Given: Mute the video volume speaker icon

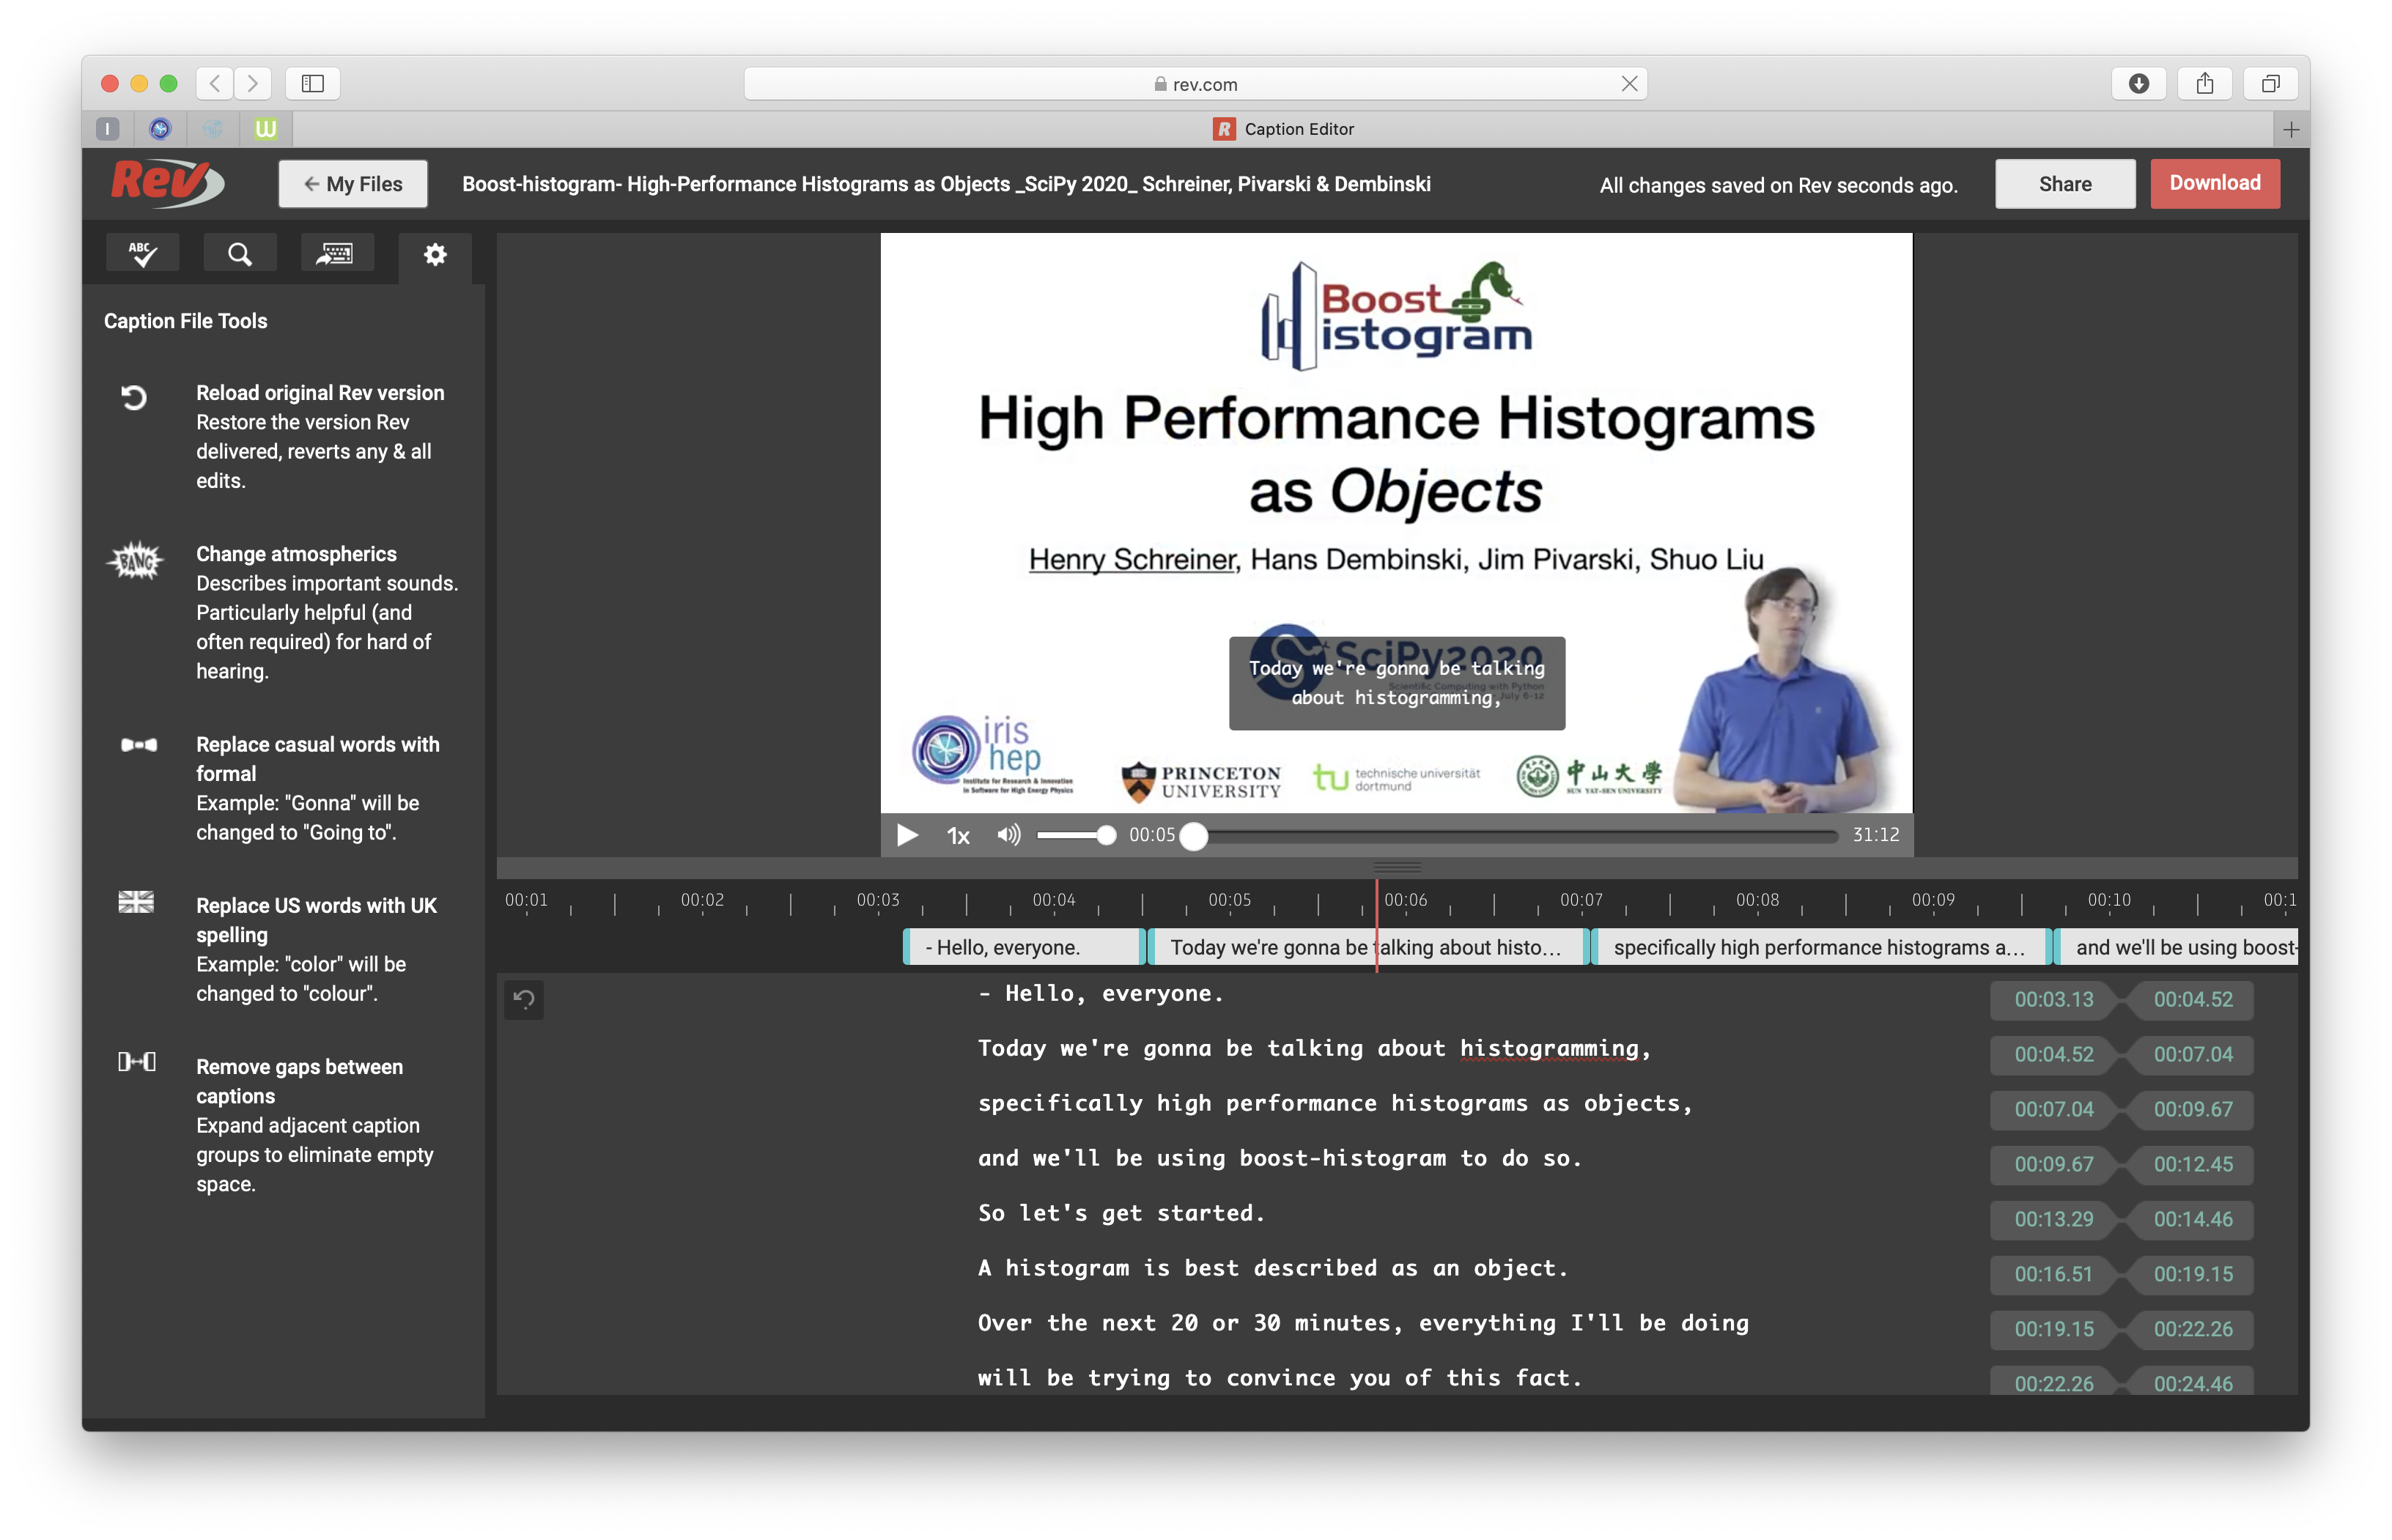Looking at the screenshot, I should click(x=1009, y=835).
